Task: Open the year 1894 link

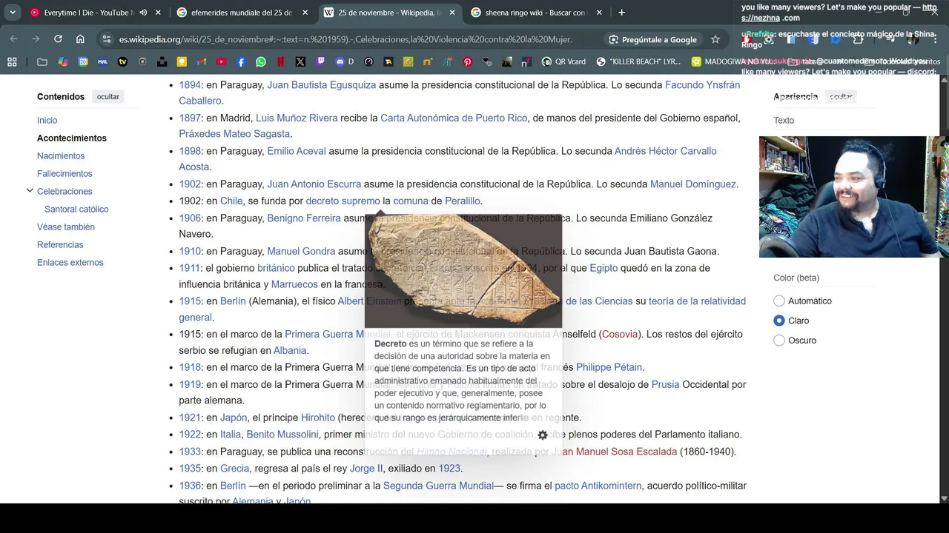Action: (x=190, y=84)
